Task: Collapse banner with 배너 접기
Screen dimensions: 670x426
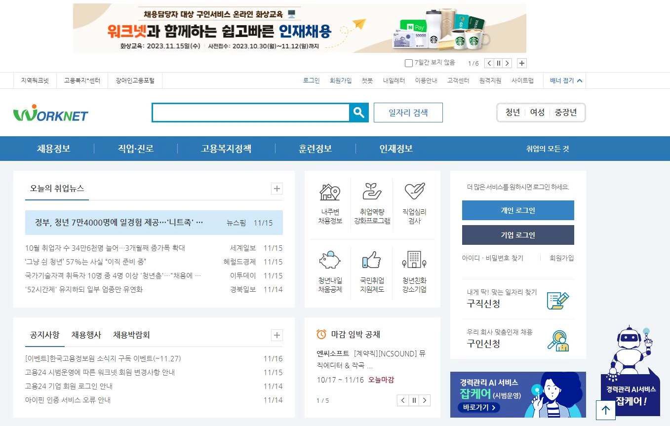Action: tap(566, 80)
